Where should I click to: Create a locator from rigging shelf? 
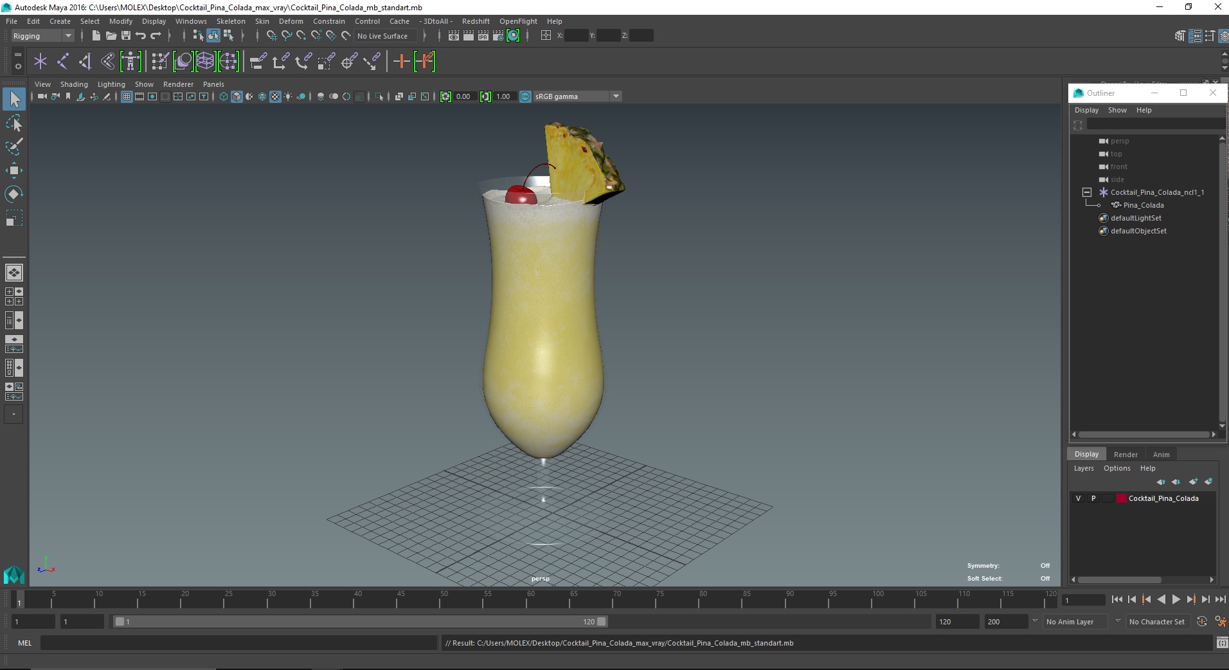tap(40, 62)
